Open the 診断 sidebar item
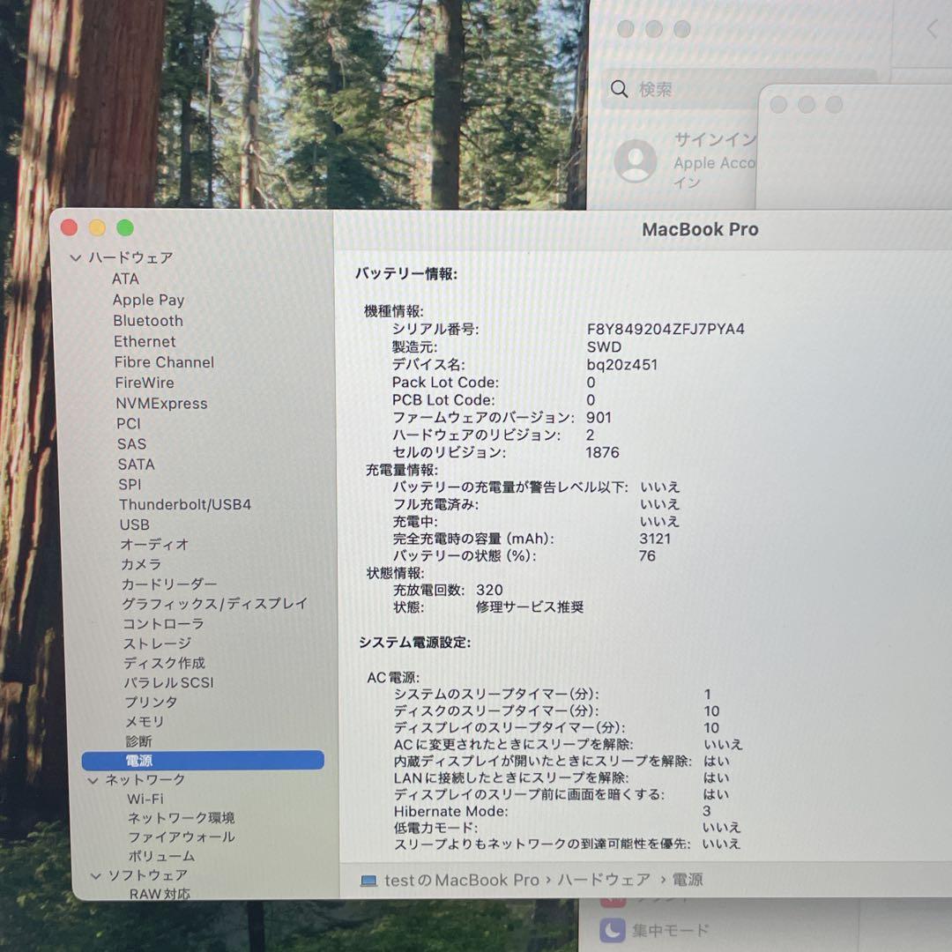The width and height of the screenshot is (952, 952). coord(138,741)
